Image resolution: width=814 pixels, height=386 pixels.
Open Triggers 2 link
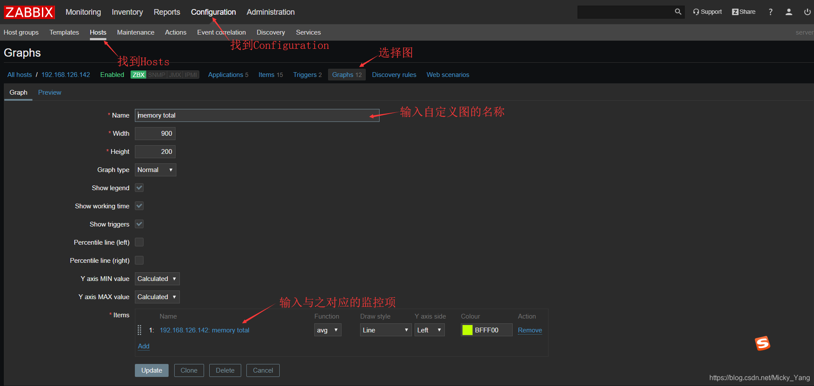pyautogui.click(x=307, y=75)
